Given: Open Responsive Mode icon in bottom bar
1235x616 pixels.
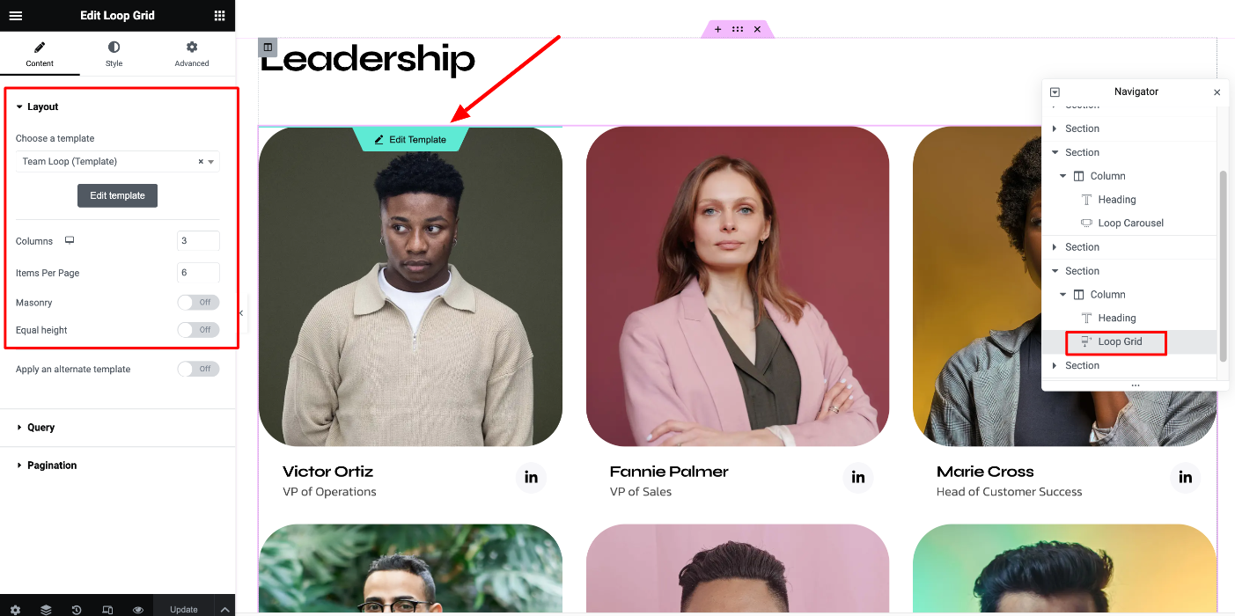Looking at the screenshot, I should pos(107,609).
